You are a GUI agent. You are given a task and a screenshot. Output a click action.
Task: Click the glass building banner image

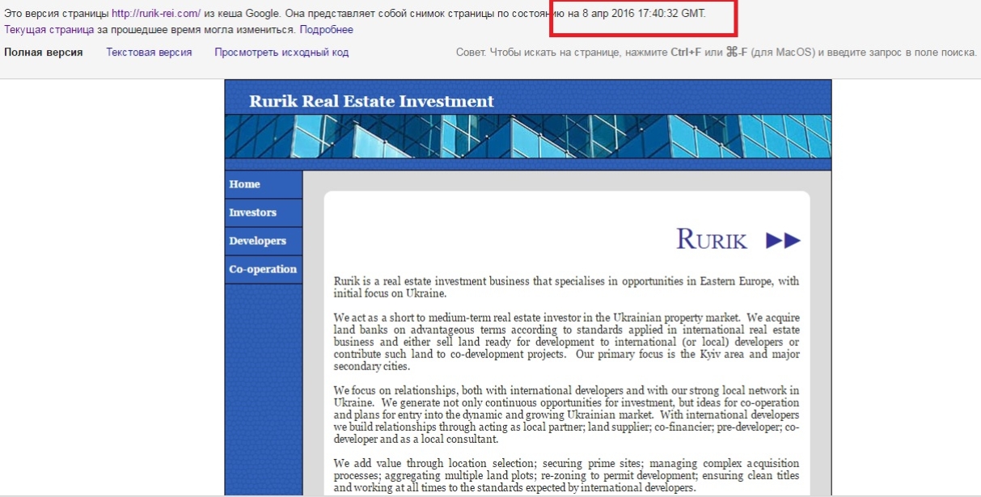pos(527,136)
